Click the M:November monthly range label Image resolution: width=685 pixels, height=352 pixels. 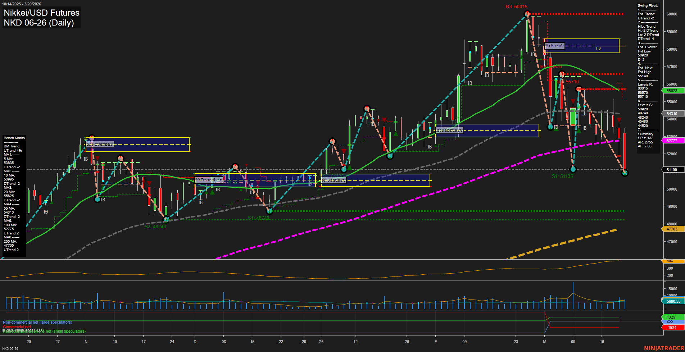99,144
